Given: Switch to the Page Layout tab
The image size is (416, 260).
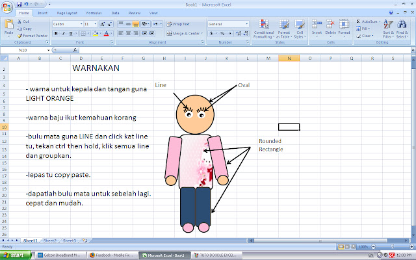Looking at the screenshot, I should (x=67, y=13).
